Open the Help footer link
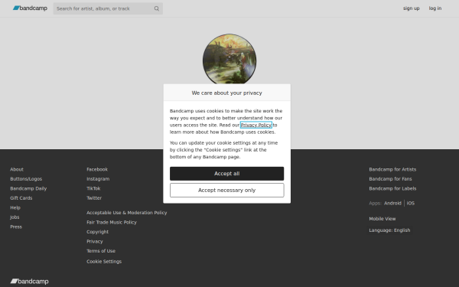 pos(15,207)
